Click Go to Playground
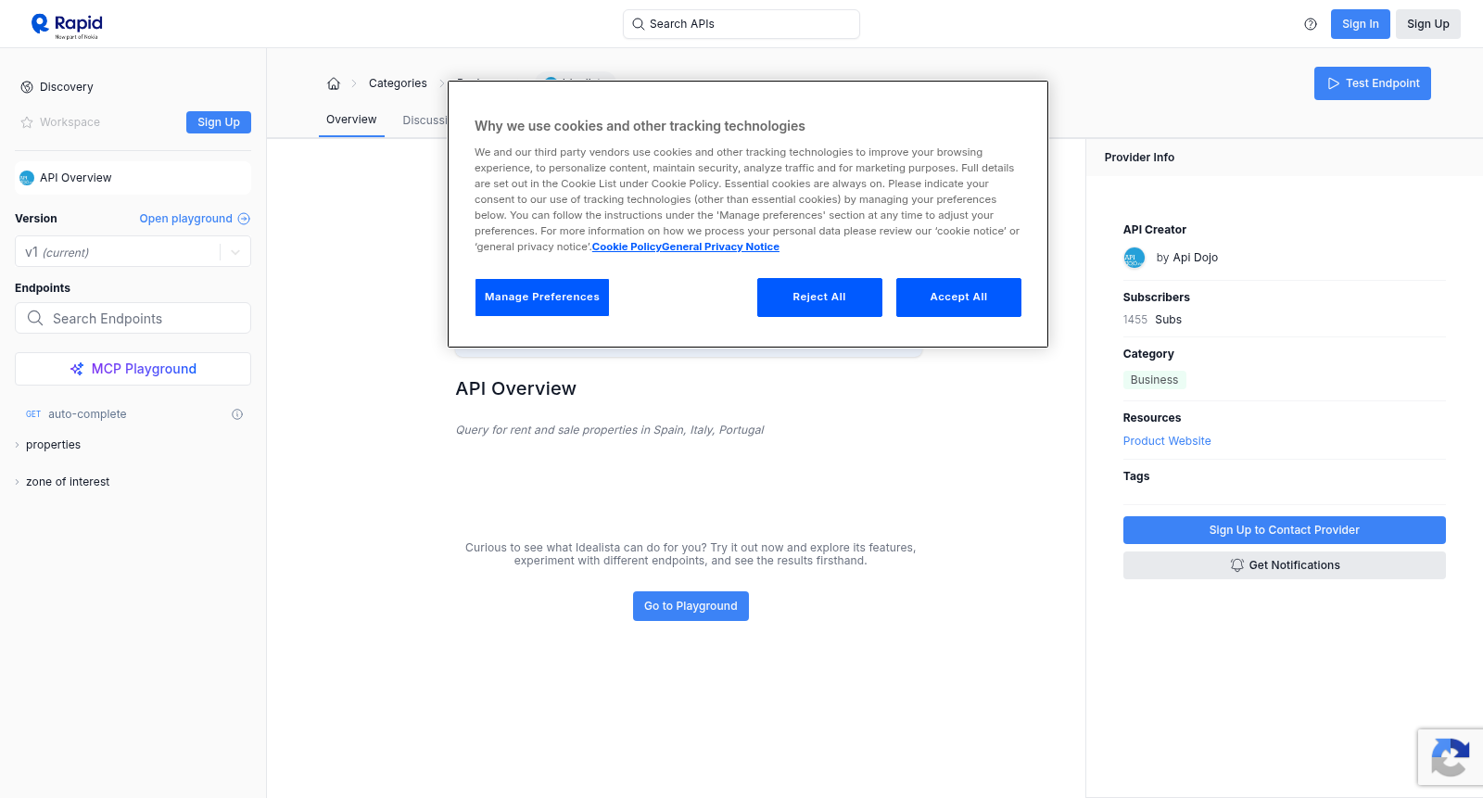 click(691, 606)
